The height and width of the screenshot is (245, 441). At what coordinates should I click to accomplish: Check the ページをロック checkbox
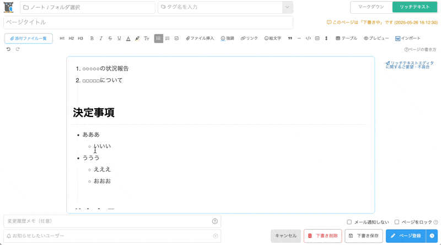pos(397,222)
